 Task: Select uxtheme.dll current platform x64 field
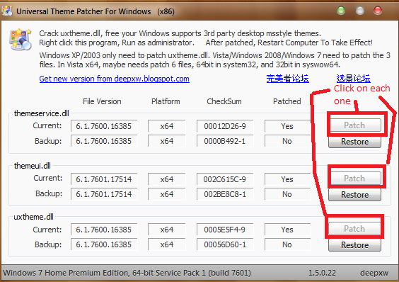pos(167,230)
